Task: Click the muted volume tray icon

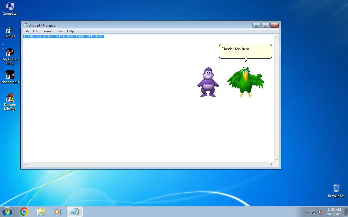Action: [321, 212]
